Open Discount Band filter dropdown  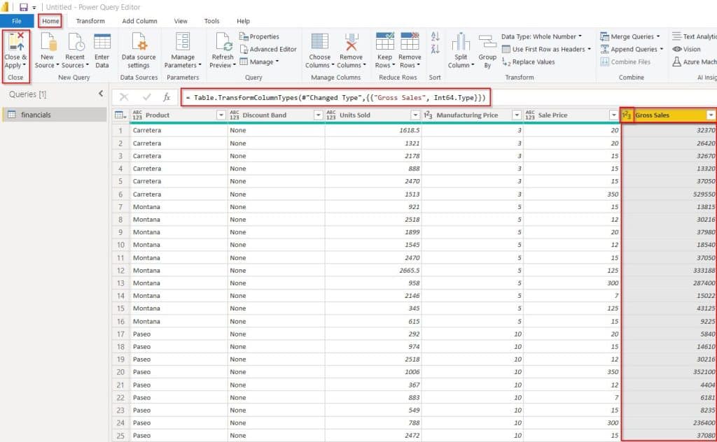tap(319, 115)
